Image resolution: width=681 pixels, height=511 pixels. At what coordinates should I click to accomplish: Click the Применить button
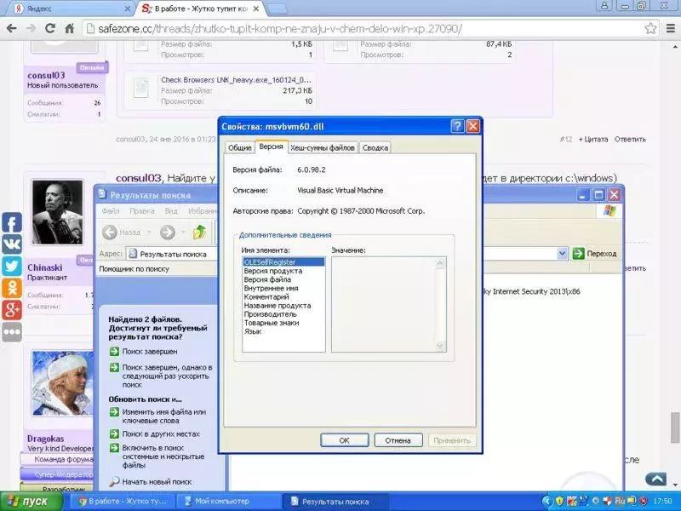click(452, 440)
